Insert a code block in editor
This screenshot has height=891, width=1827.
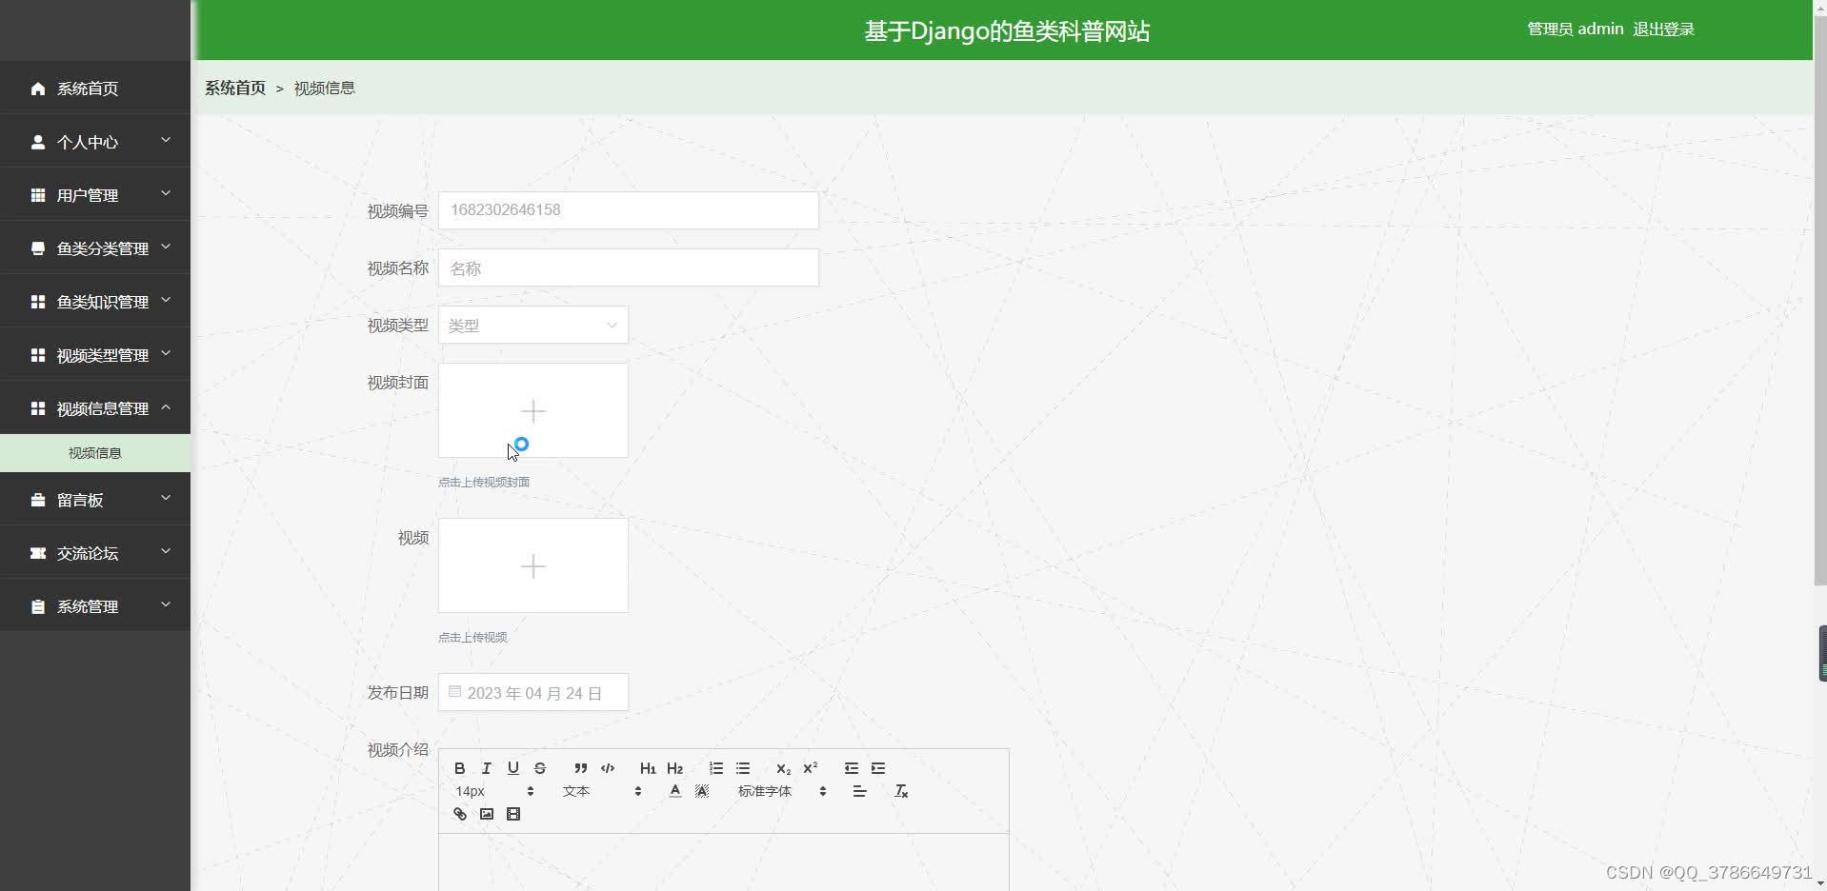[607, 768]
